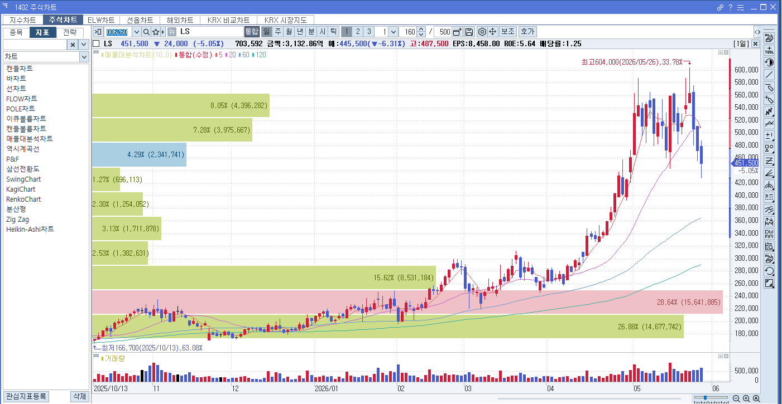
Task: Open chart settings gear icon in toolbar
Action: 482,32
